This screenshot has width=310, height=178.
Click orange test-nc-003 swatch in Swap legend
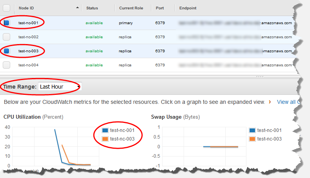click(253, 139)
